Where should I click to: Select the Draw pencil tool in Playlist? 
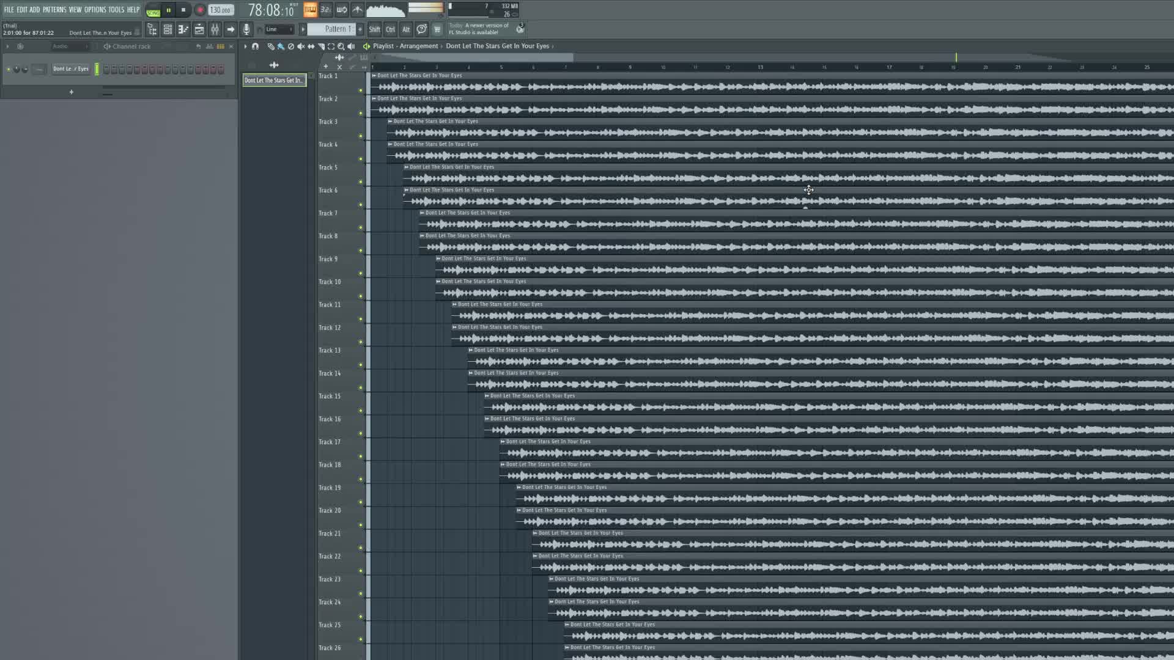point(271,46)
